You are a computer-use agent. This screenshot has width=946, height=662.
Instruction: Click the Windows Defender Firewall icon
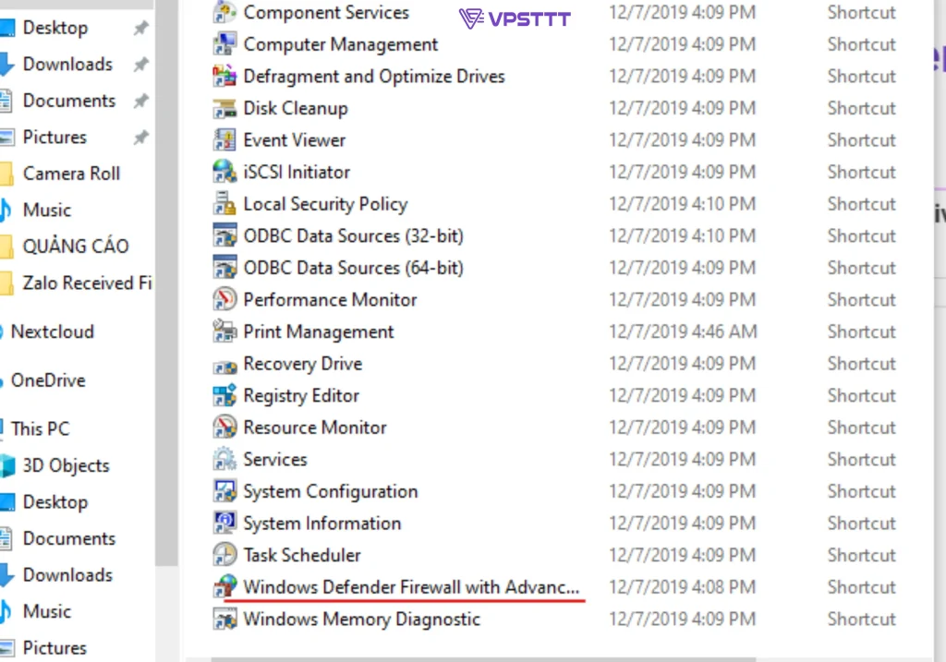(x=224, y=586)
